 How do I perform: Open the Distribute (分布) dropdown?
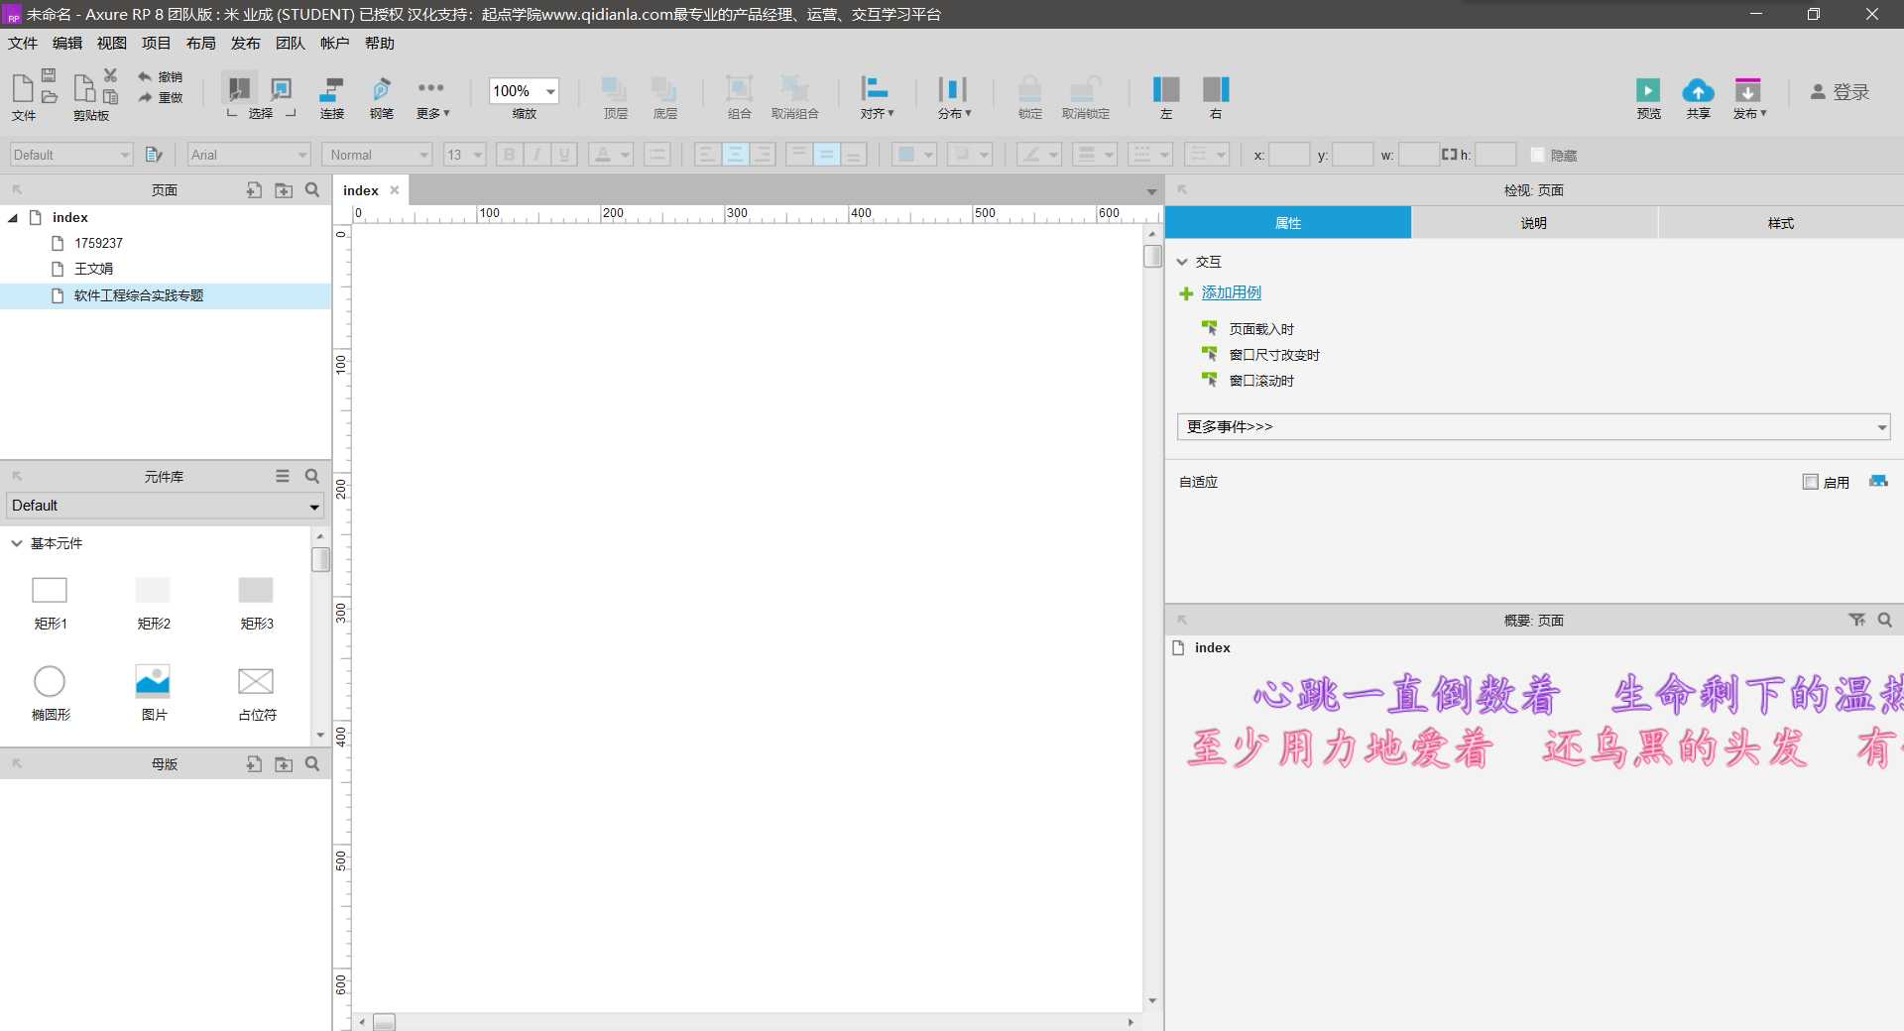click(953, 97)
